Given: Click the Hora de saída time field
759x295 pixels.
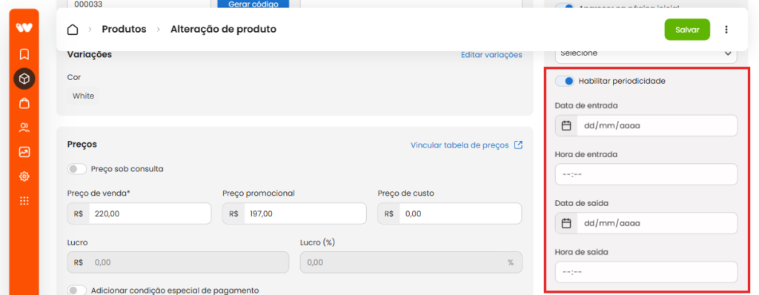Looking at the screenshot, I should pyautogui.click(x=646, y=272).
